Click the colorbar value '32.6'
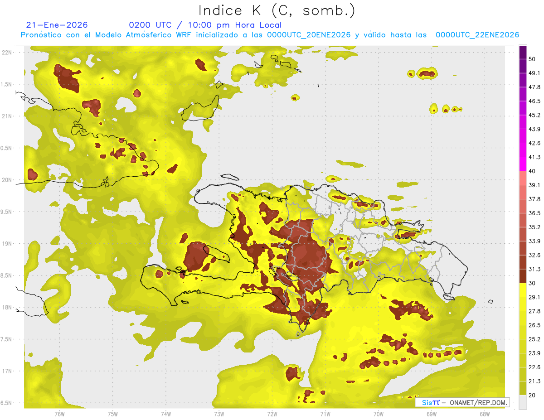Image resolution: width=544 pixels, height=420 pixels. pyautogui.click(x=534, y=255)
